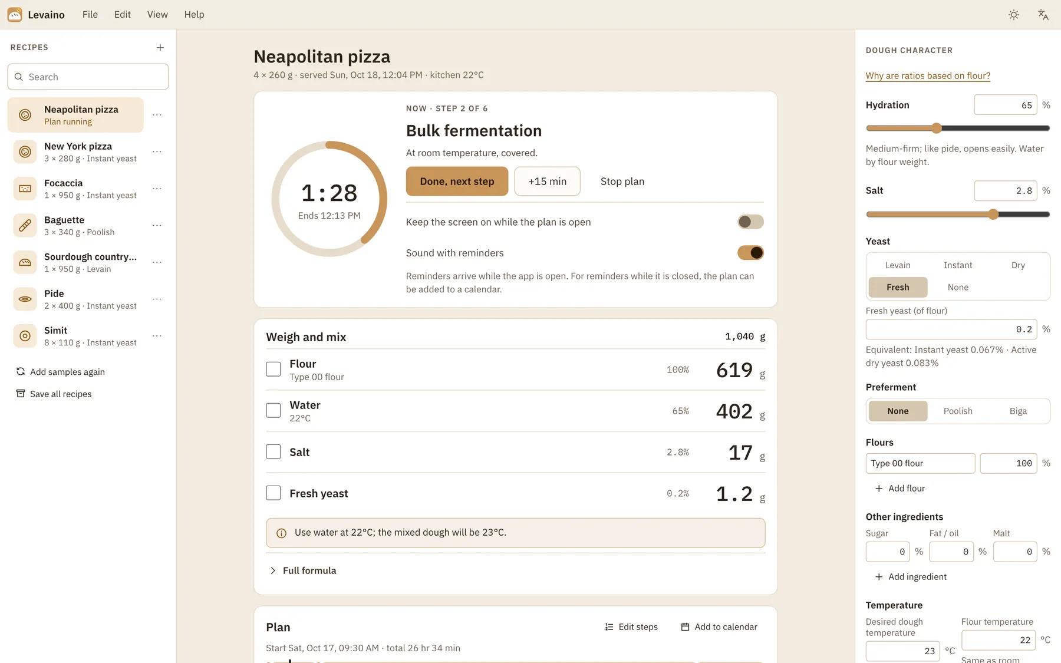Check off the Water ingredient

pos(274,411)
